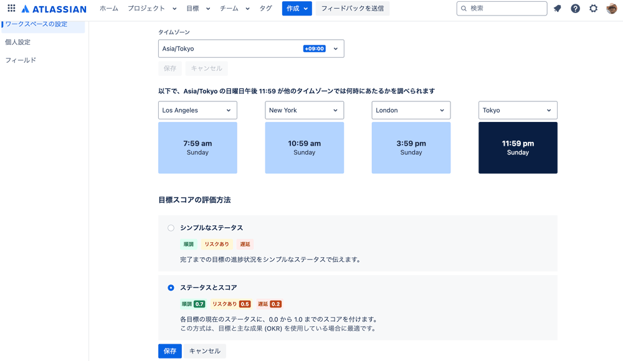This screenshot has width=623, height=361.
Task: Click the 遅延 tag under シンプルなステータス
Action: [245, 244]
